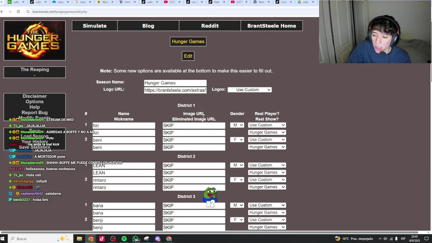Click the yellow Edit button
The width and height of the screenshot is (432, 243).
coord(188,56)
